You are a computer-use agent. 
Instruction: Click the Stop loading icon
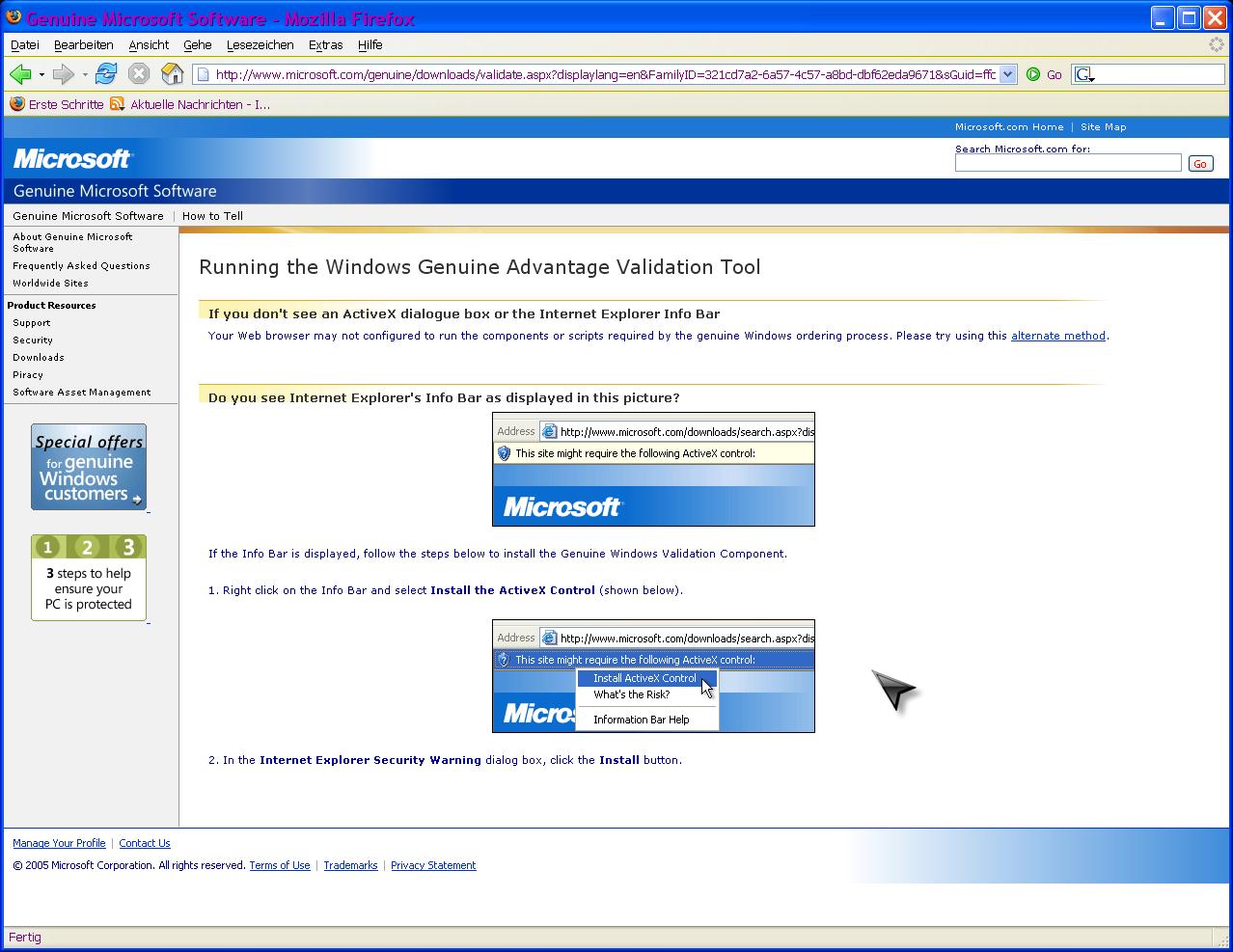139,74
